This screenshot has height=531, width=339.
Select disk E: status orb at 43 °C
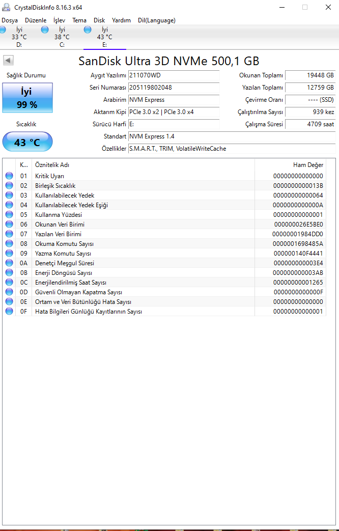(x=88, y=30)
